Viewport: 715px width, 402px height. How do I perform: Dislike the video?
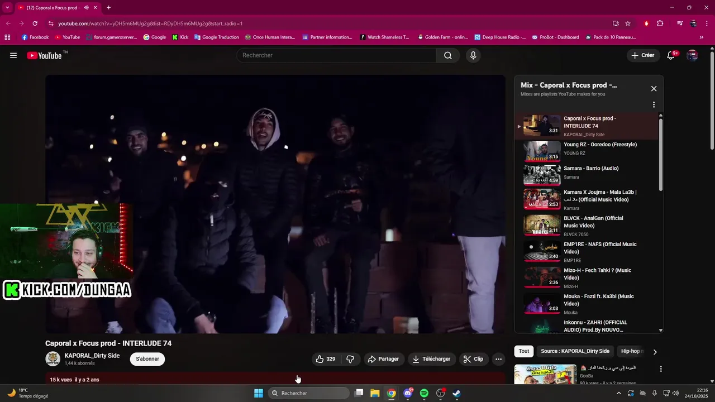click(350, 359)
